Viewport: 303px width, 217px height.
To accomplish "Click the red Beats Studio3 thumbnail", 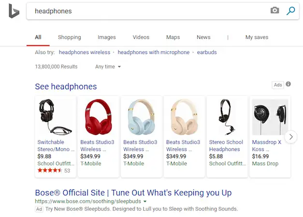I will (98, 117).
